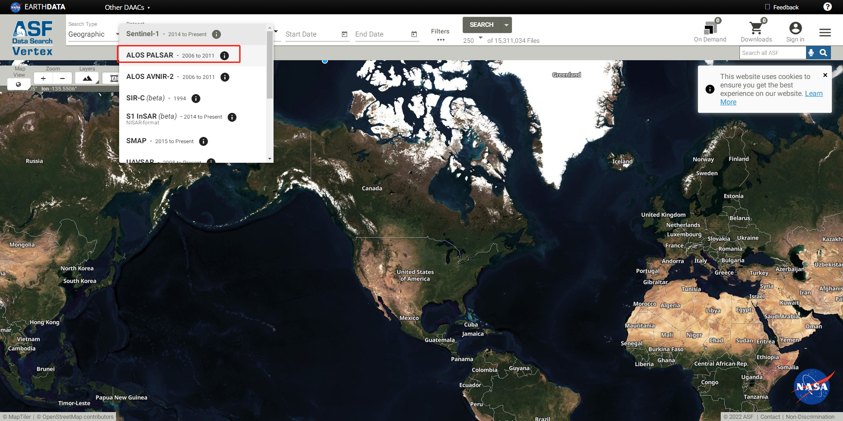Open info for Sentinel-1 dataset
This screenshot has width=843, height=421.
(x=216, y=34)
